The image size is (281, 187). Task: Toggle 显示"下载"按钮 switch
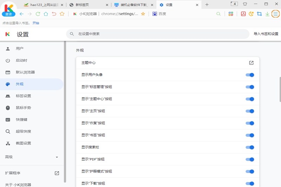point(250,183)
